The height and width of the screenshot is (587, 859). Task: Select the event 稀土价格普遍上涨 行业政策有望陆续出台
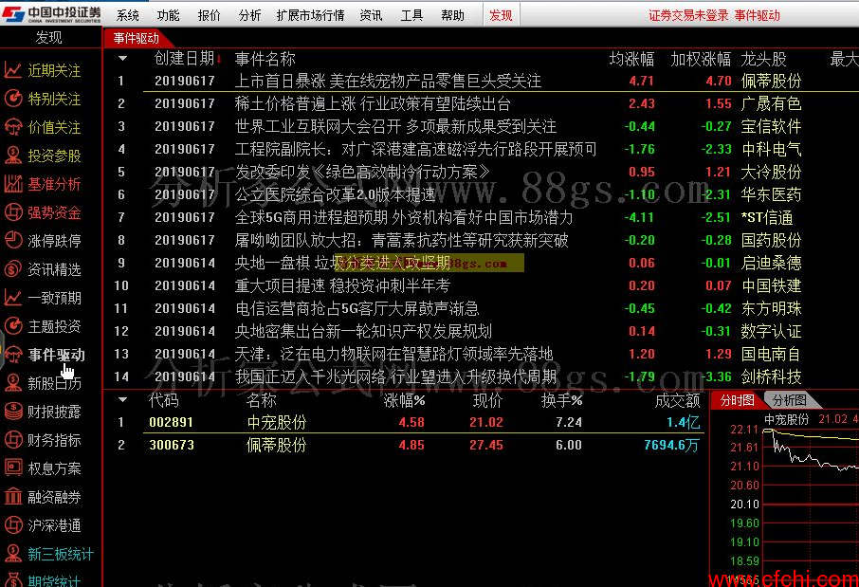pos(373,103)
